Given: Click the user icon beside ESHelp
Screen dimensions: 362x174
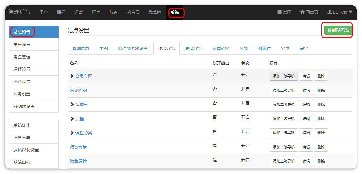Looking at the screenshot, I should [x=329, y=12].
